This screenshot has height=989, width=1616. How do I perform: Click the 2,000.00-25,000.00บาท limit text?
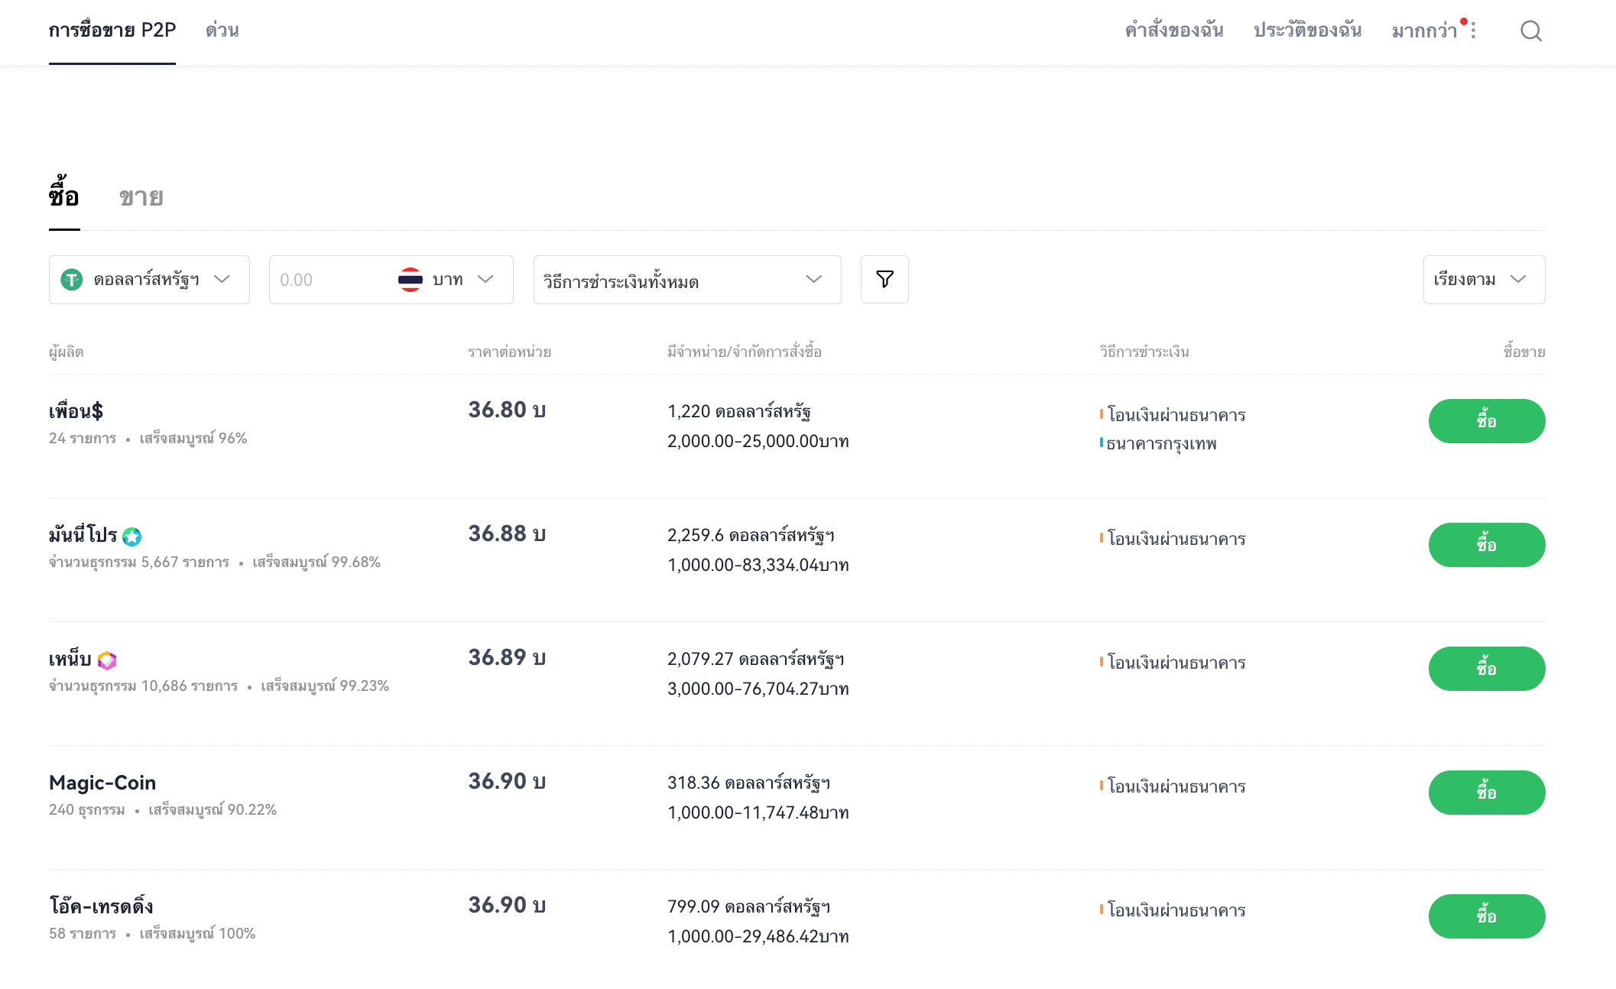click(758, 441)
